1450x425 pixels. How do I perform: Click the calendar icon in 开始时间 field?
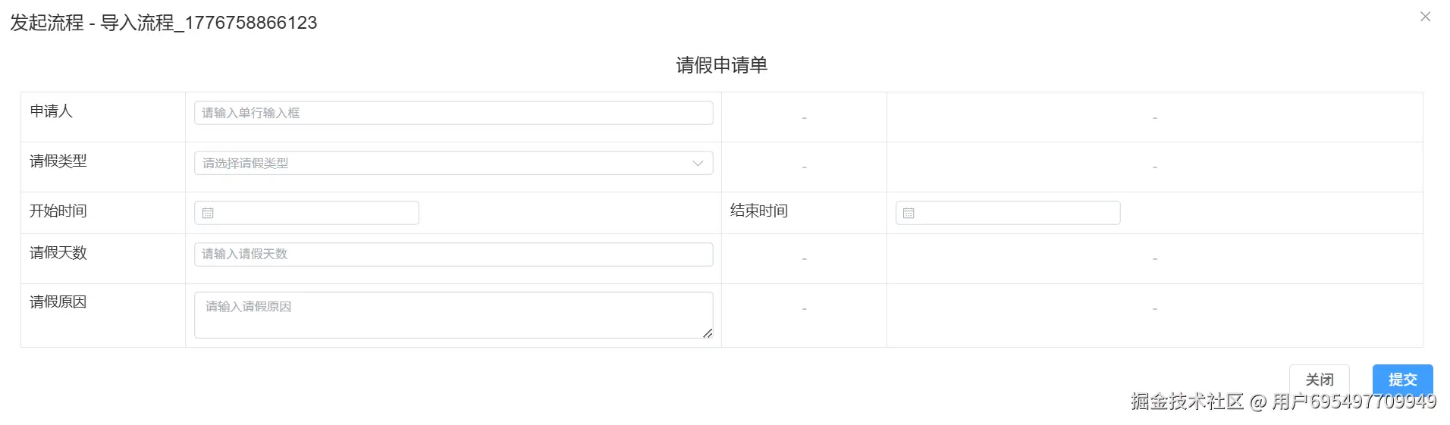tap(208, 214)
